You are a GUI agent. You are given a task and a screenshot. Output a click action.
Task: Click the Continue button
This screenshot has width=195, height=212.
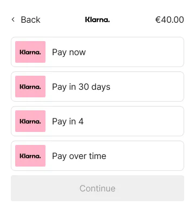pyautogui.click(x=97, y=188)
